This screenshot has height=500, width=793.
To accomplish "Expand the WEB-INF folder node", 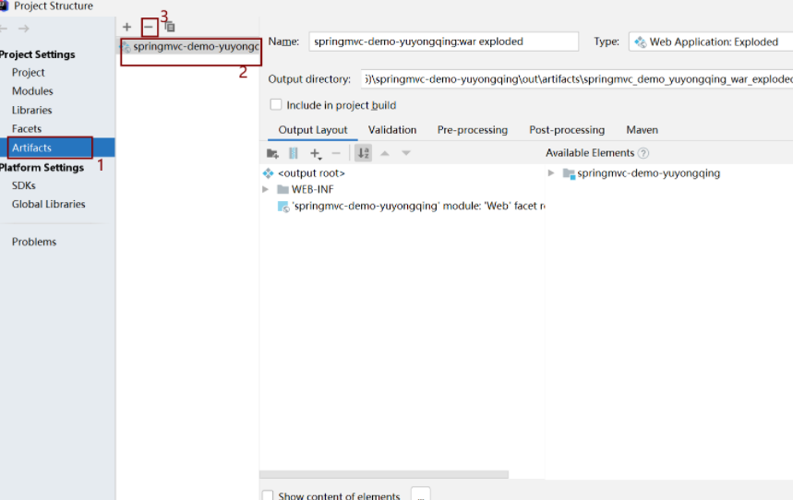I will click(x=266, y=189).
